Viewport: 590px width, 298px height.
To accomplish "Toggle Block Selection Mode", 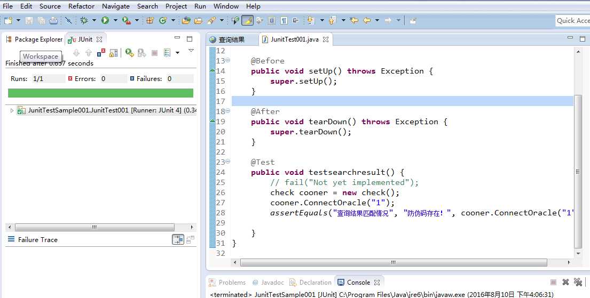I will click(272, 21).
